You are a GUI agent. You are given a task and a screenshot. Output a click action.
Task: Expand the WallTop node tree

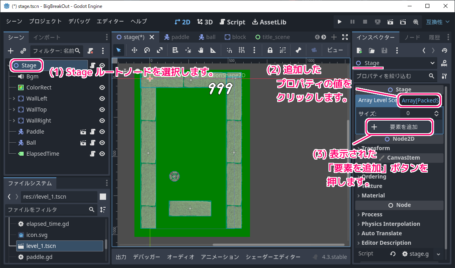click(x=14, y=110)
